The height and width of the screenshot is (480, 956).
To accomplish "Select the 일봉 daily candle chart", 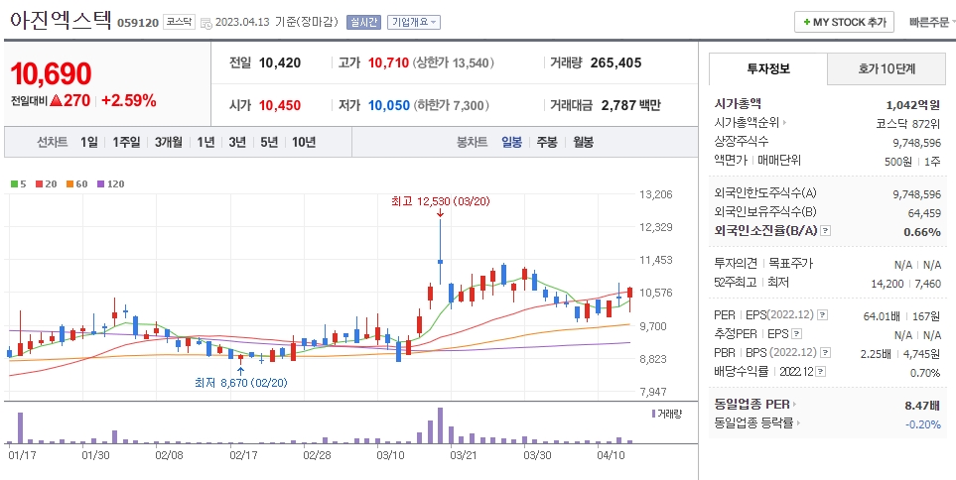I will [x=511, y=143].
